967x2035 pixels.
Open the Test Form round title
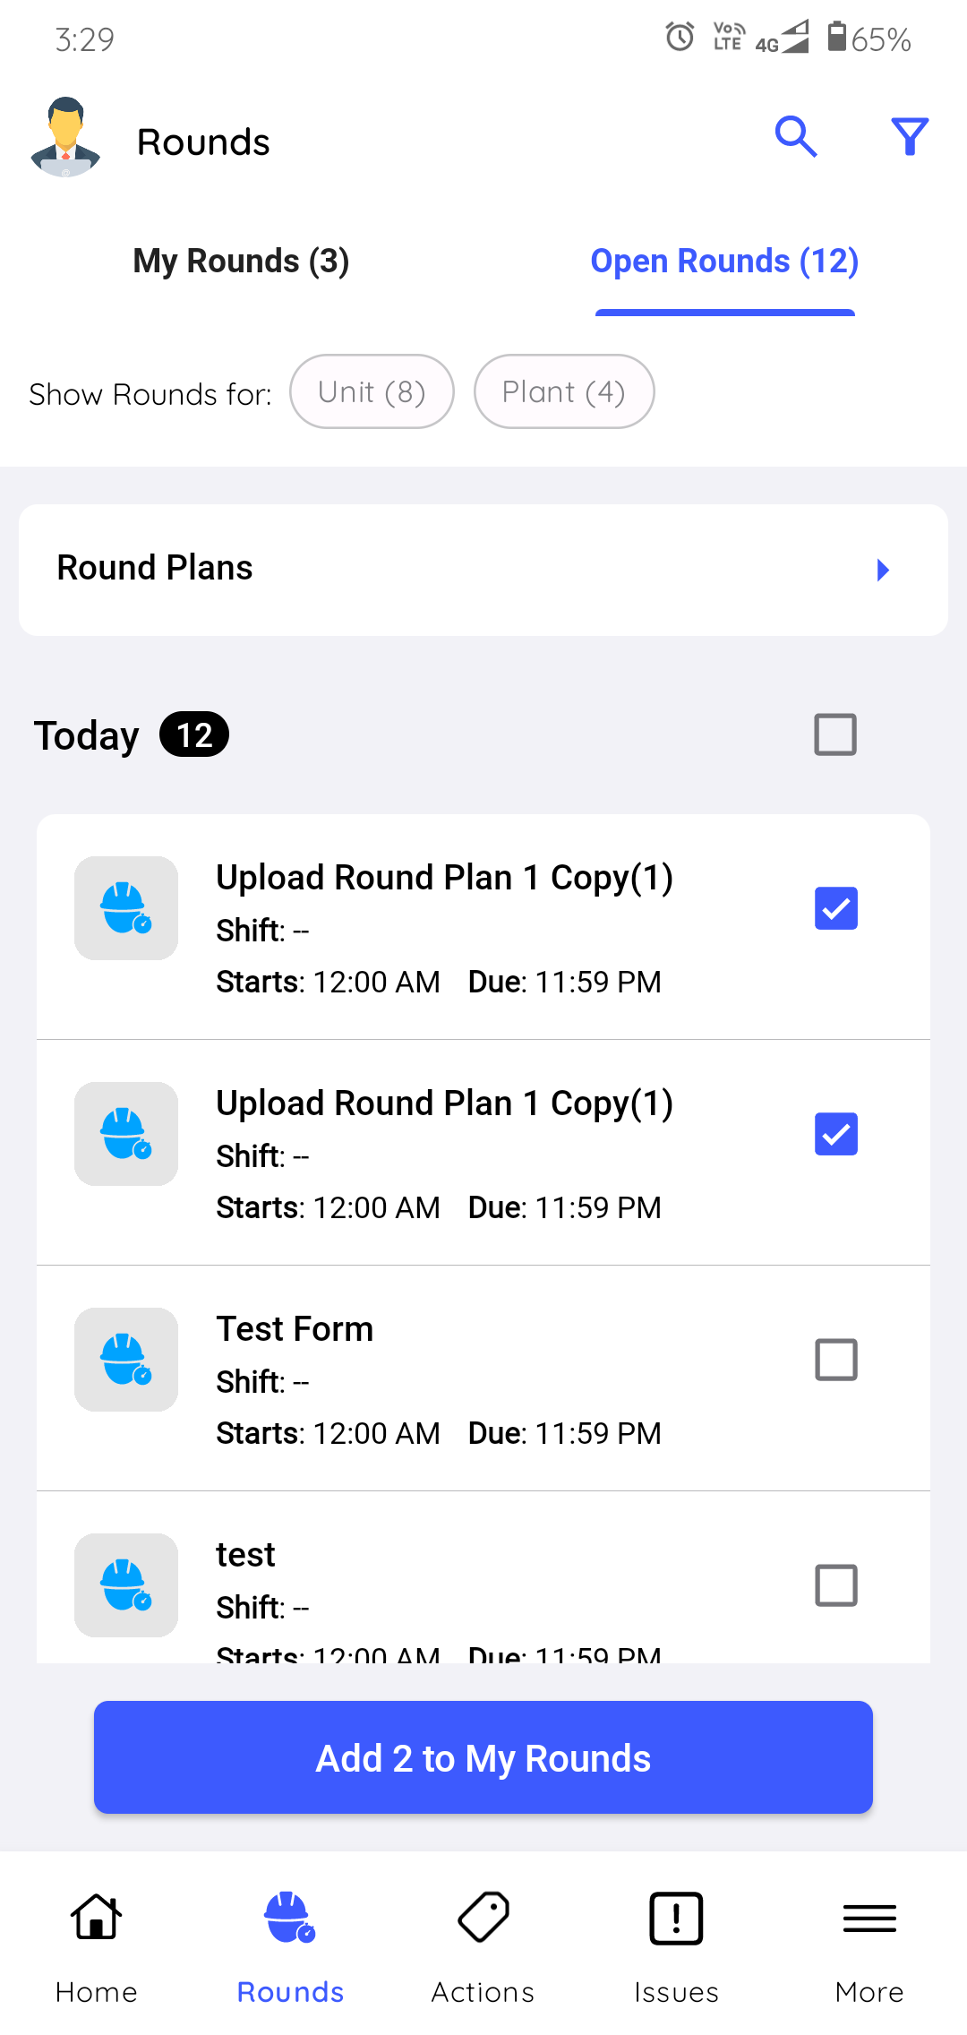295,1329
